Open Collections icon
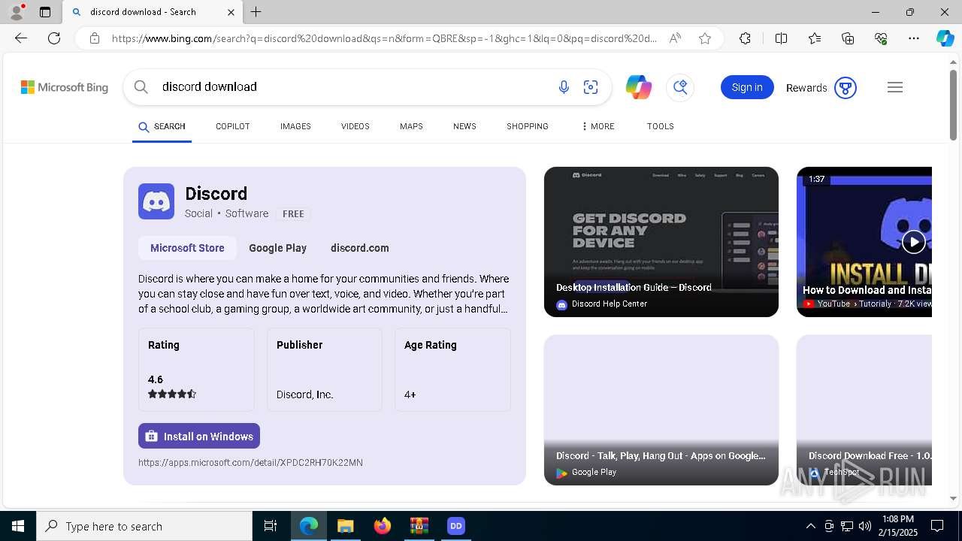This screenshot has width=962, height=541. [x=848, y=38]
